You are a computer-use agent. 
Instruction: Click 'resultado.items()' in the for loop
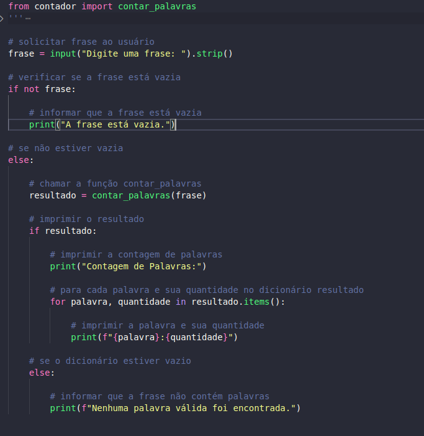click(235, 302)
